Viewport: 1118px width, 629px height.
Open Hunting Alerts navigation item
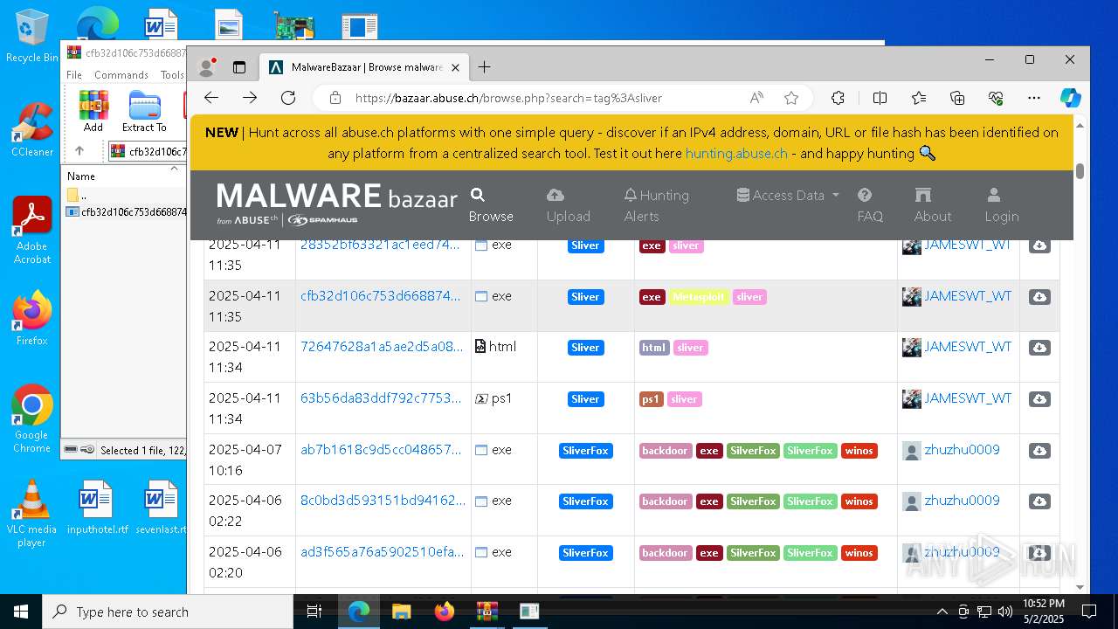(657, 205)
